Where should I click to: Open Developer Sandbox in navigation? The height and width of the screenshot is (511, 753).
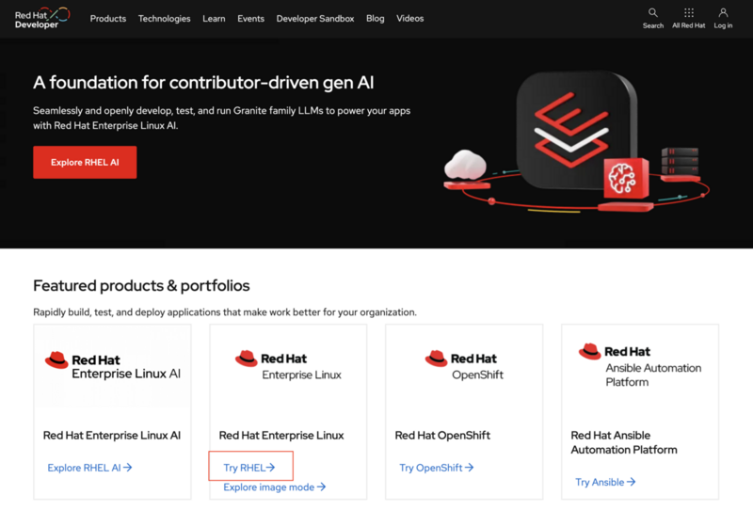pyautogui.click(x=315, y=19)
